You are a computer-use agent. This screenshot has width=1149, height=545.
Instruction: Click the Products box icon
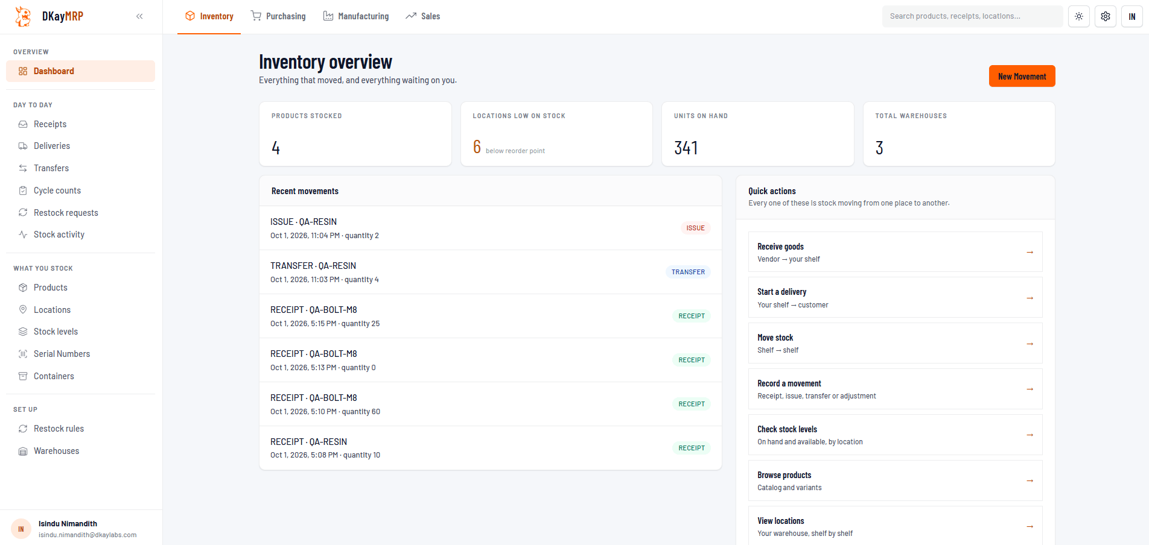click(x=23, y=288)
